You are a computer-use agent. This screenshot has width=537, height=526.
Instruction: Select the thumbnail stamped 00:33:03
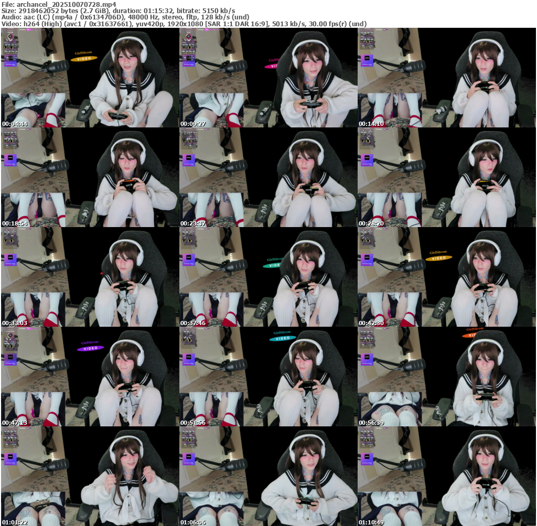(x=90, y=277)
